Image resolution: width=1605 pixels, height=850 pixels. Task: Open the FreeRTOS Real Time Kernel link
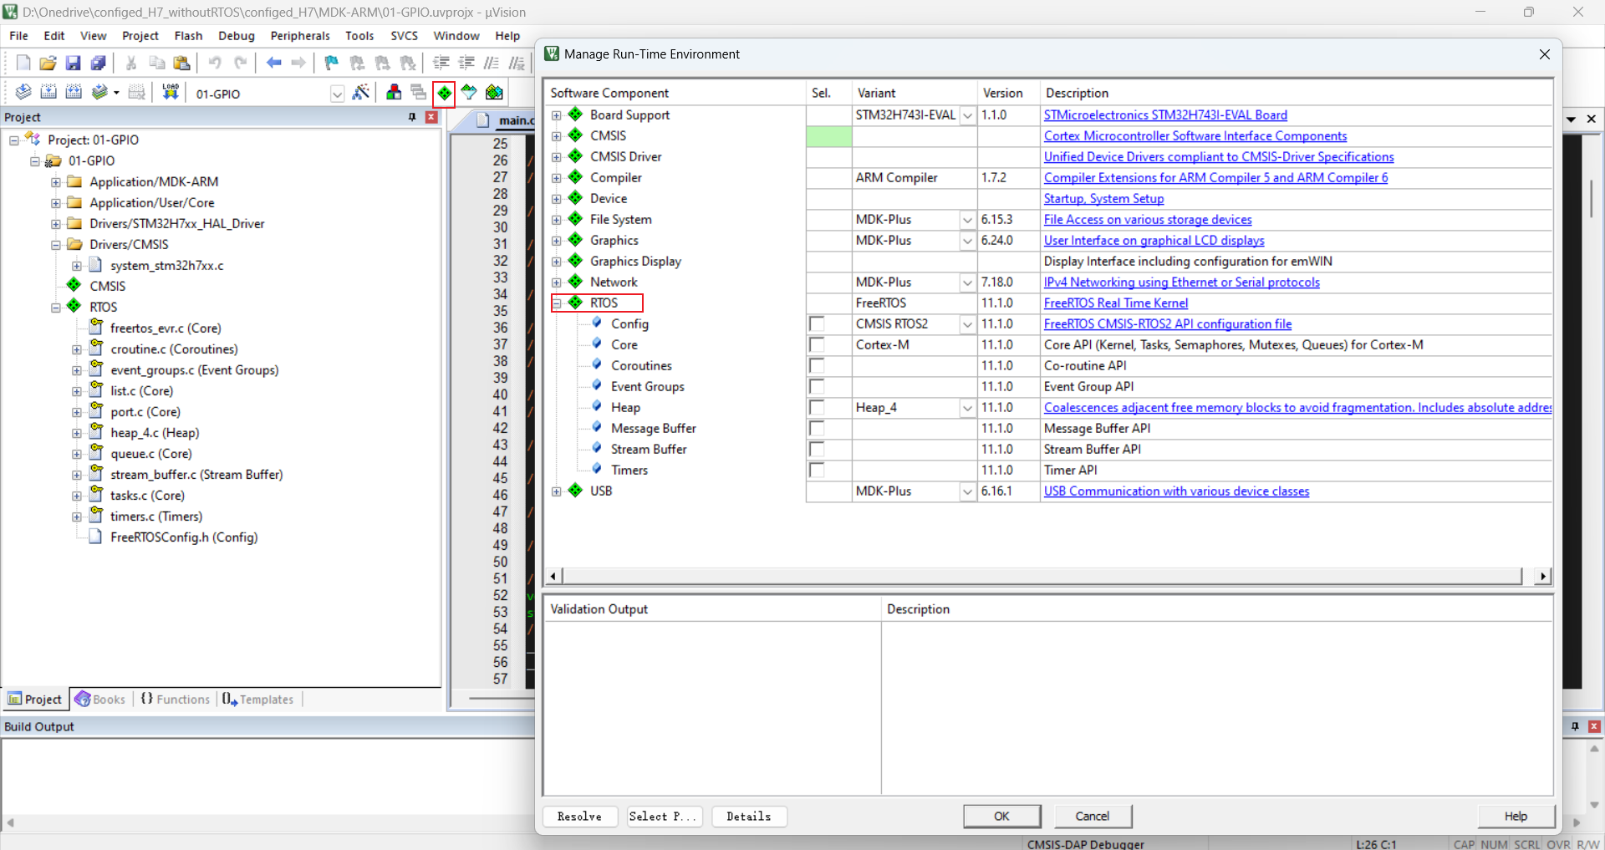tap(1116, 303)
